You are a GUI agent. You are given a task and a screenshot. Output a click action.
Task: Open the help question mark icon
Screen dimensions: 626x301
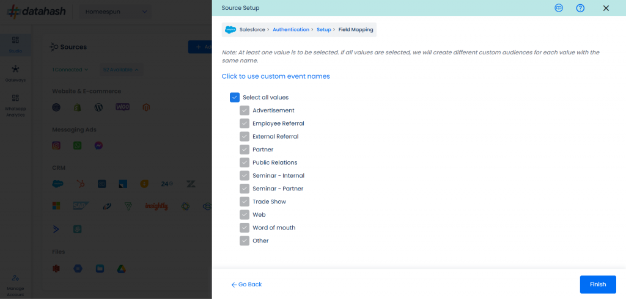pos(580,8)
